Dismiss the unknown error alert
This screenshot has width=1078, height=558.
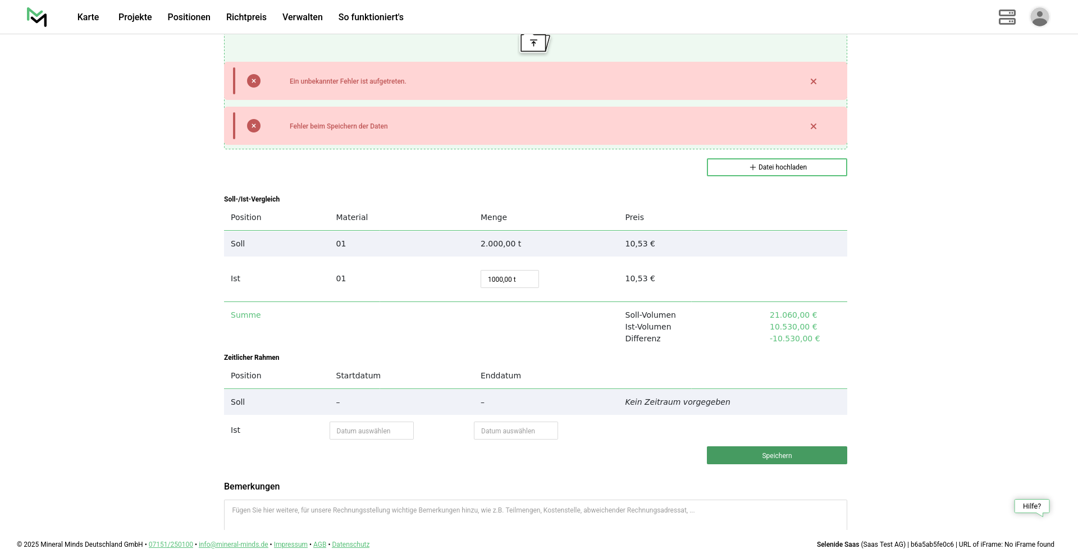point(813,81)
